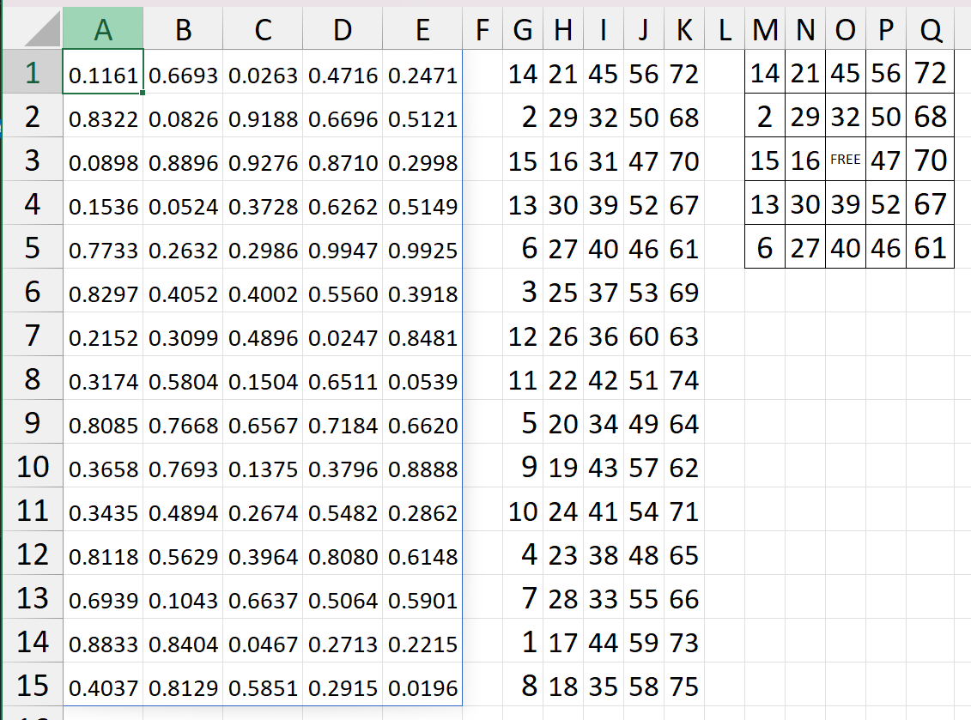
Task: Click the cell with 72 in column K
Action: coord(683,74)
